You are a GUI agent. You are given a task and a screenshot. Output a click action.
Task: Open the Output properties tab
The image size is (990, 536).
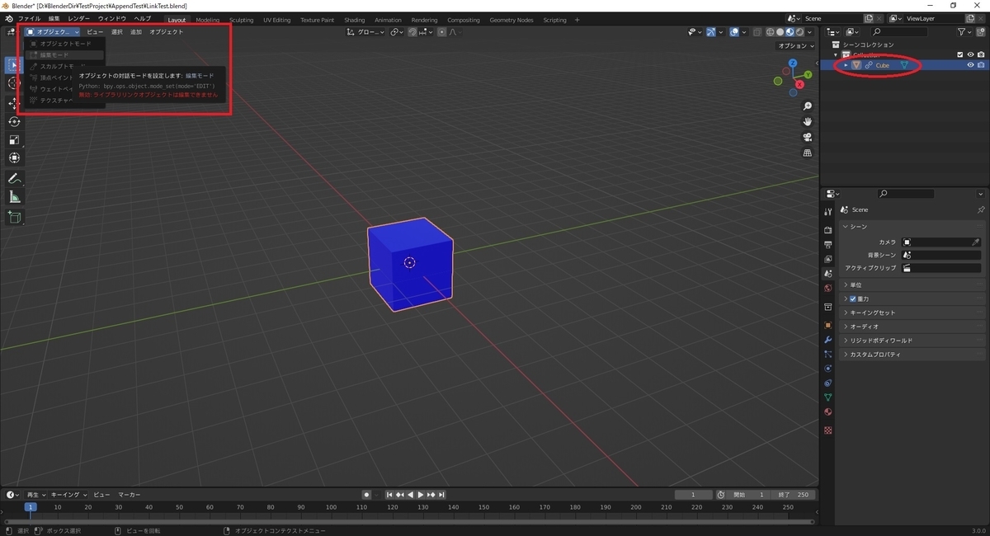tap(828, 245)
